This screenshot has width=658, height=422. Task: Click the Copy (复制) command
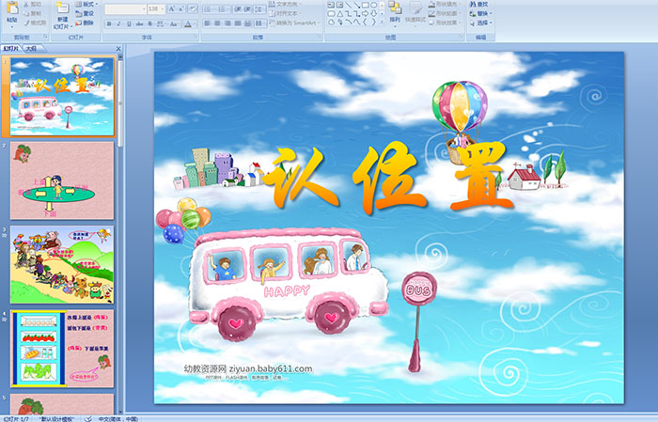(x=33, y=13)
